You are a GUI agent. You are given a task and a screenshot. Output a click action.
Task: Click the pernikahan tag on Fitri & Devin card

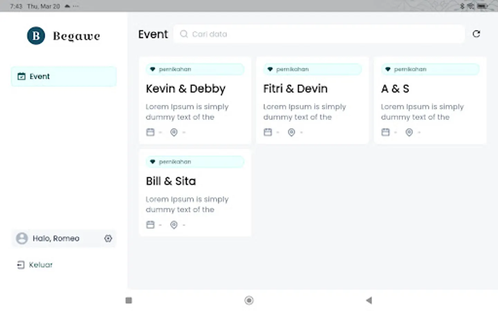coord(312,69)
